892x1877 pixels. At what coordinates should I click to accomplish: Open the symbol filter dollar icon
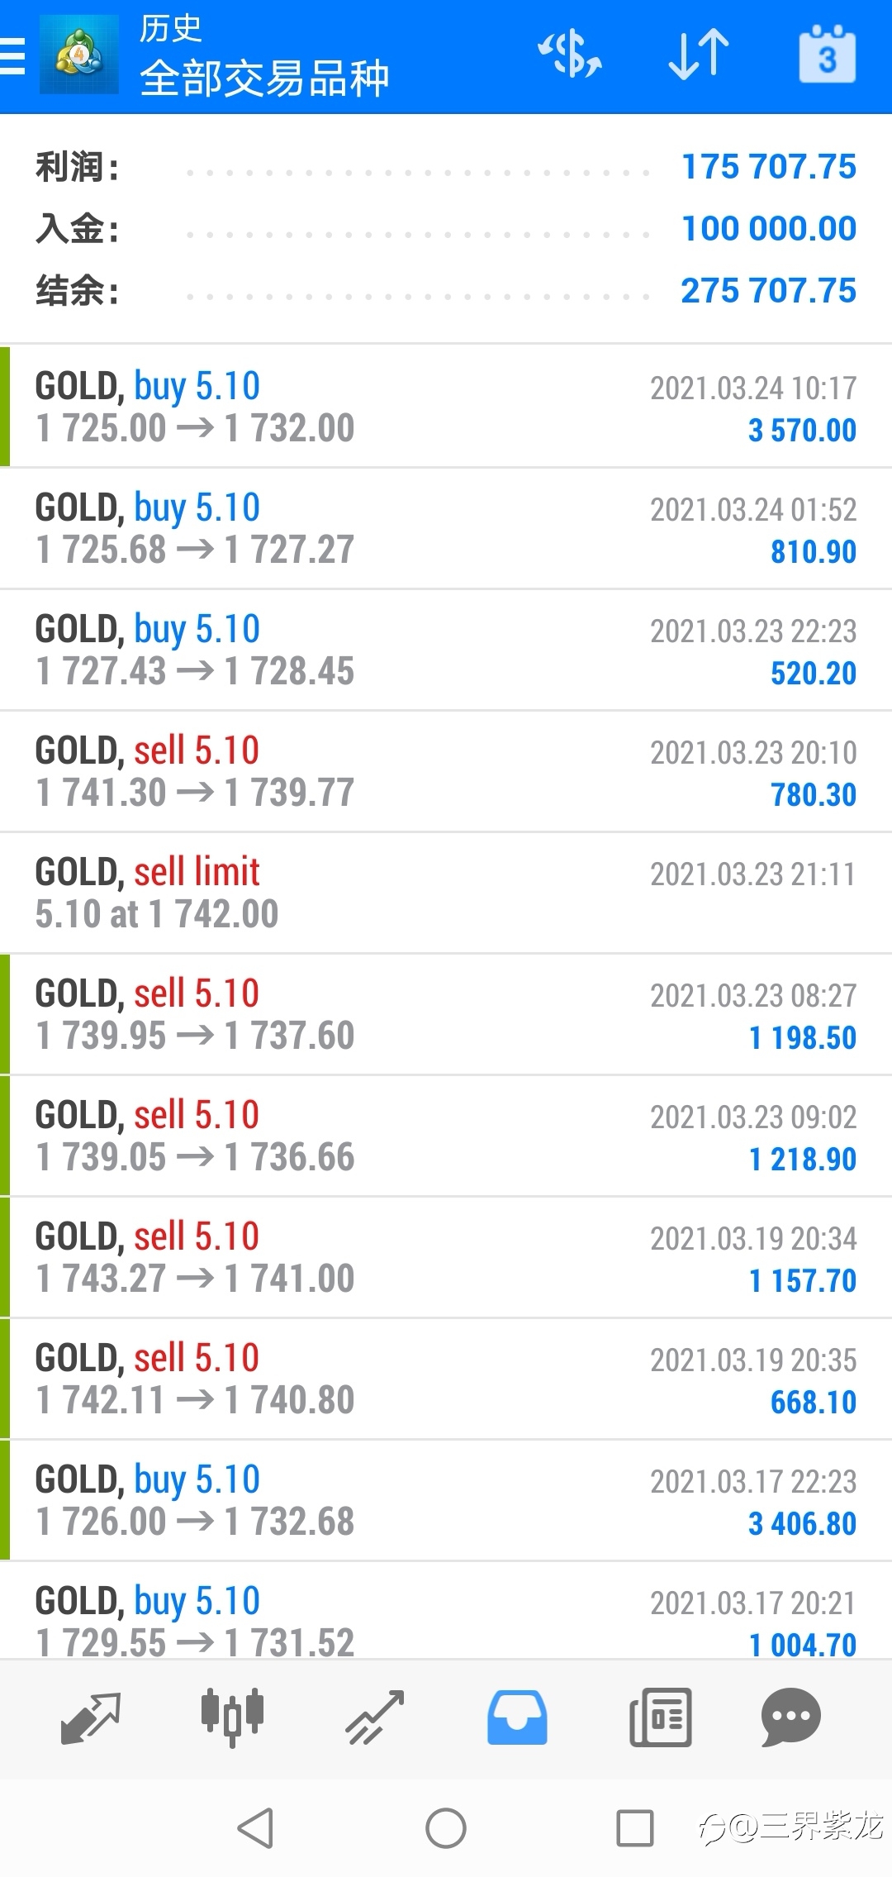coord(570,55)
